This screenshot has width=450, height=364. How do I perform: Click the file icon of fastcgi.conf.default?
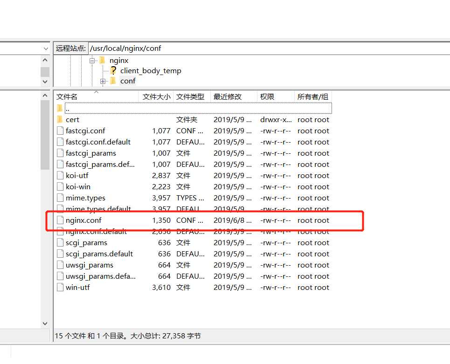click(x=60, y=142)
